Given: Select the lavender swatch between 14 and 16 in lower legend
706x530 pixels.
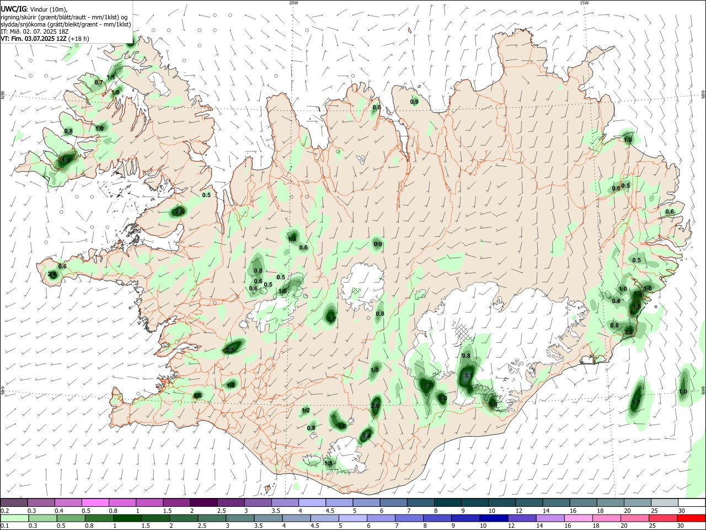Looking at the screenshot, I should tap(550, 518).
